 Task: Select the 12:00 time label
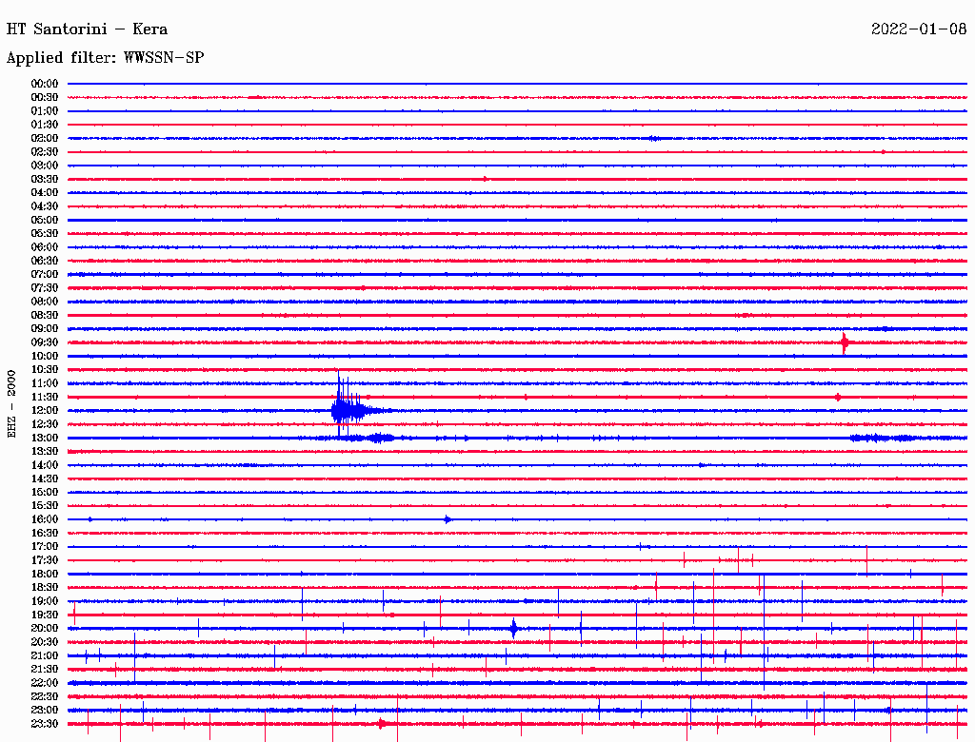45,410
